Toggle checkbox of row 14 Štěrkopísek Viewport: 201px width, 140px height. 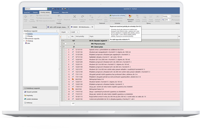[x=66, y=79]
